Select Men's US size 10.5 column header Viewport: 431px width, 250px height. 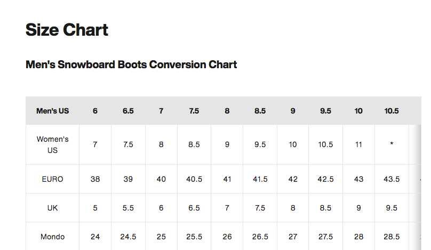point(392,111)
